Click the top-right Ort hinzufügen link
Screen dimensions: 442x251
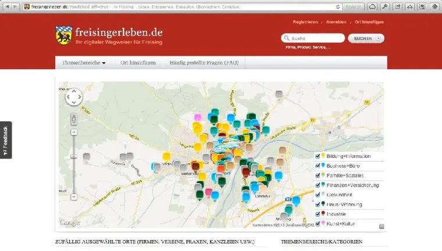pos(369,22)
